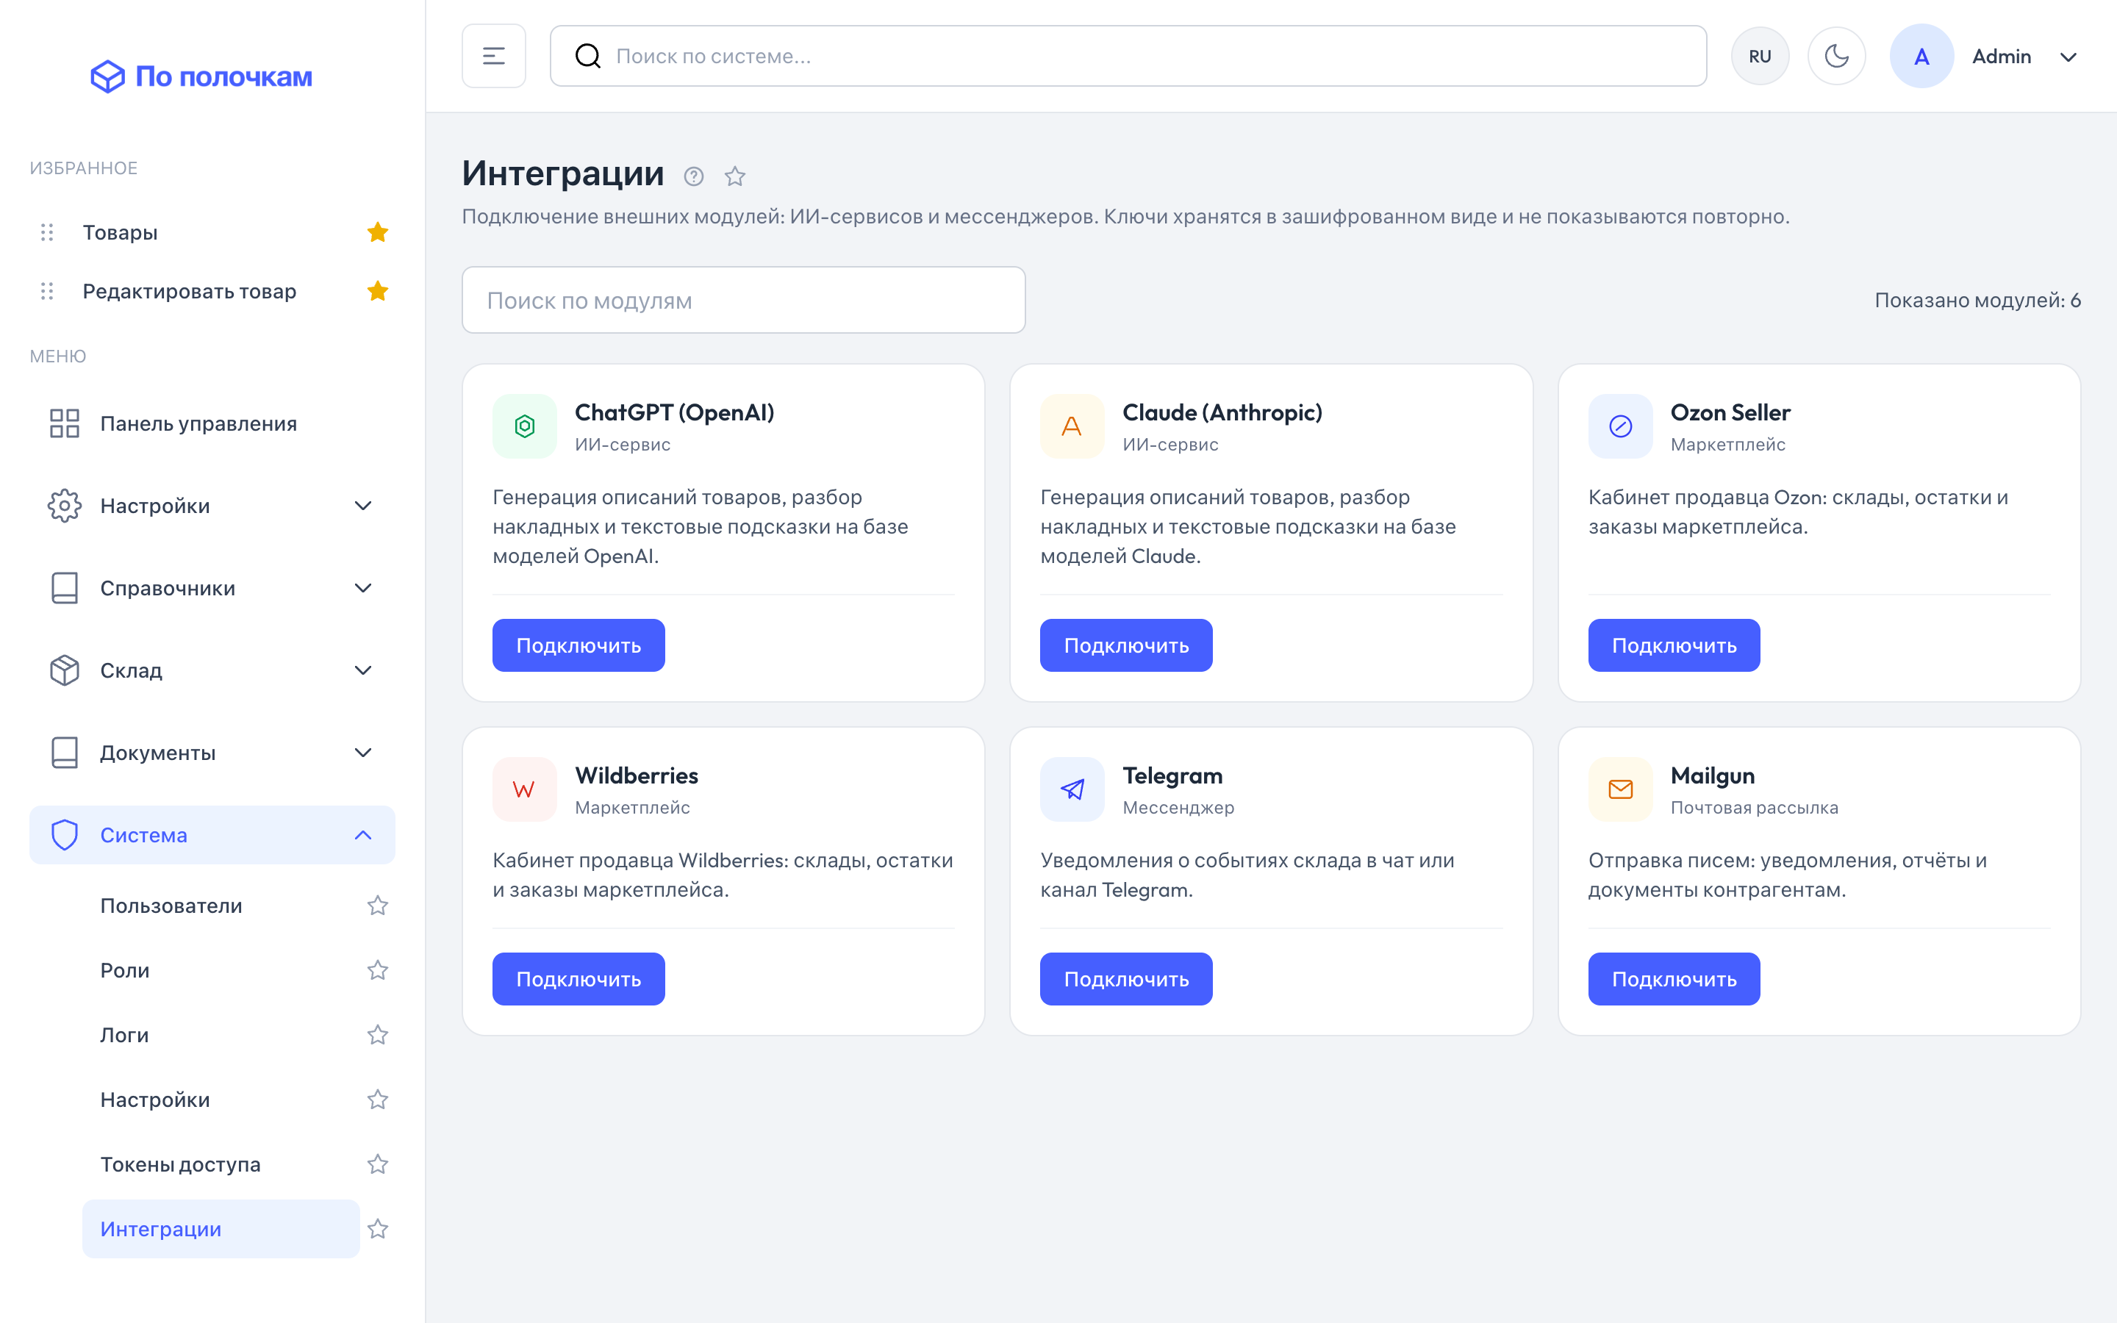Star Пользователи menu item as favorite

pyautogui.click(x=378, y=906)
